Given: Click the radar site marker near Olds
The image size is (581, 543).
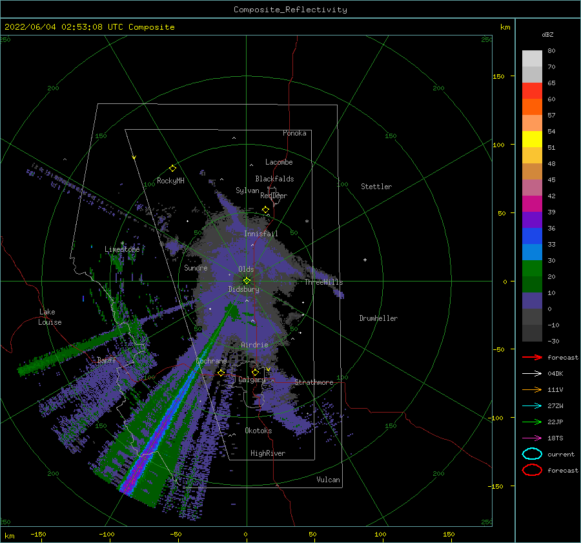Looking at the screenshot, I should 247,281.
